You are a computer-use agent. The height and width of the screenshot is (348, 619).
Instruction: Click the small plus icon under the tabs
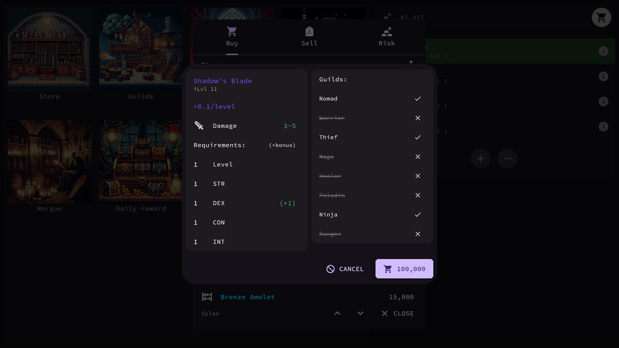(x=411, y=62)
